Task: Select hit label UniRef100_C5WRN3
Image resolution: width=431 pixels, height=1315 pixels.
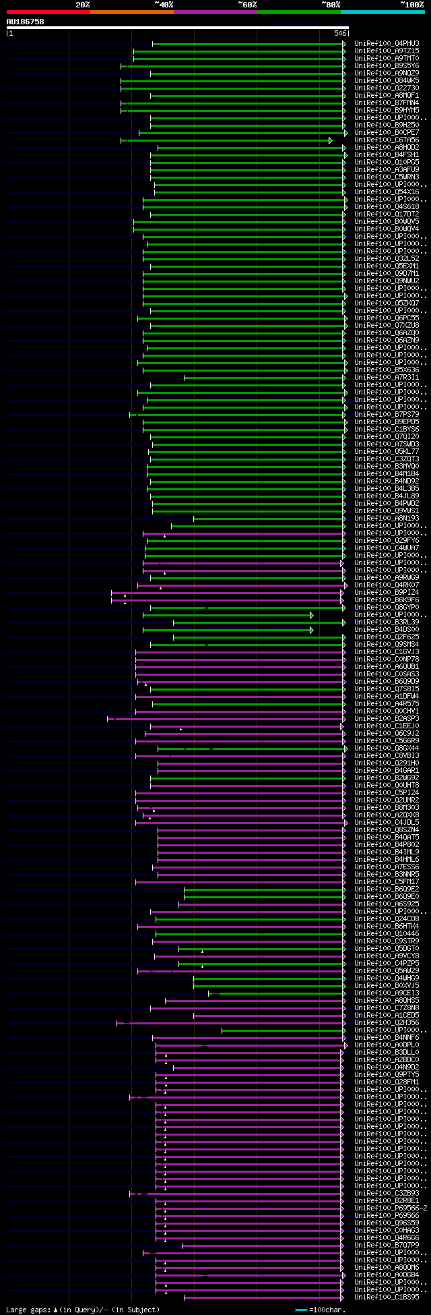Action: 387,177
